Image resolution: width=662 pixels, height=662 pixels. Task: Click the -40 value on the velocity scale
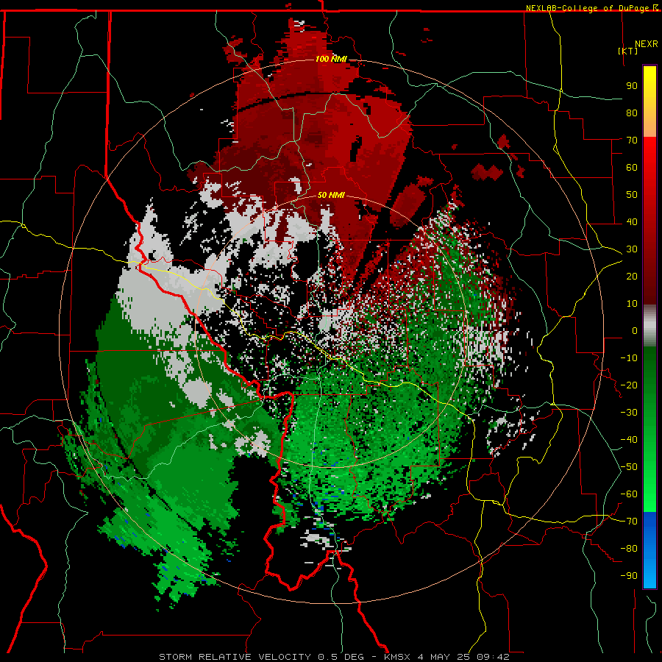click(x=629, y=440)
